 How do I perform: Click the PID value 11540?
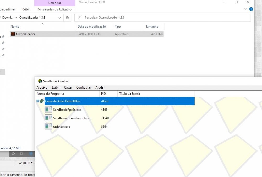(105, 118)
